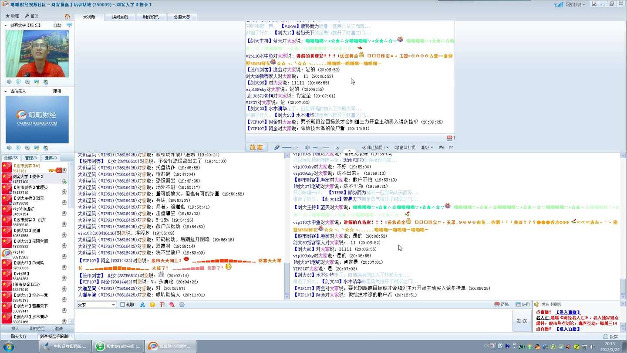The width and height of the screenshot is (627, 353).
Task: Open the emoji smiley picker
Action: coord(152,305)
